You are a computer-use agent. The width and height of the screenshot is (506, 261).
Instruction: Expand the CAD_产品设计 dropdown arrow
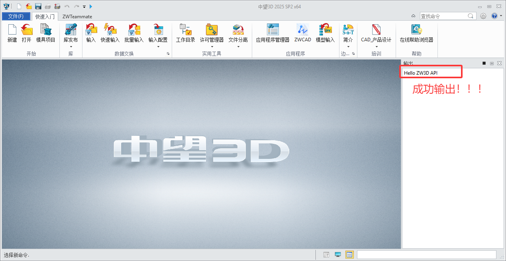pyautogui.click(x=376, y=46)
